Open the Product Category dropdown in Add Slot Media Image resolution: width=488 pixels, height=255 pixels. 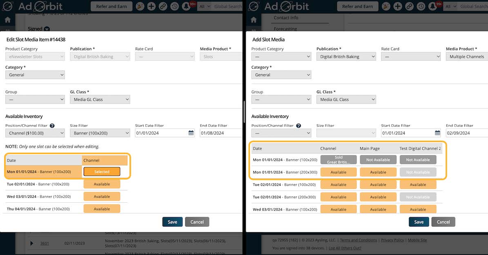(281, 57)
